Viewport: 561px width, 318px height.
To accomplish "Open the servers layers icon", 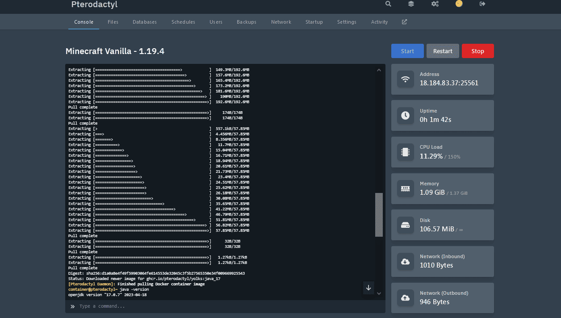I will pyautogui.click(x=411, y=4).
